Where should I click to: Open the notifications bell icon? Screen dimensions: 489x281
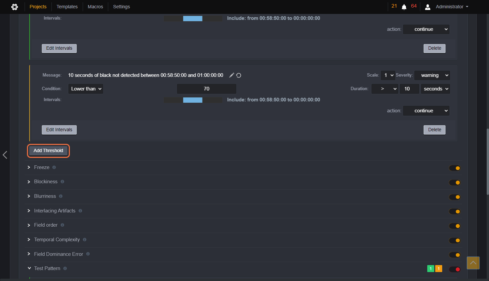[404, 7]
